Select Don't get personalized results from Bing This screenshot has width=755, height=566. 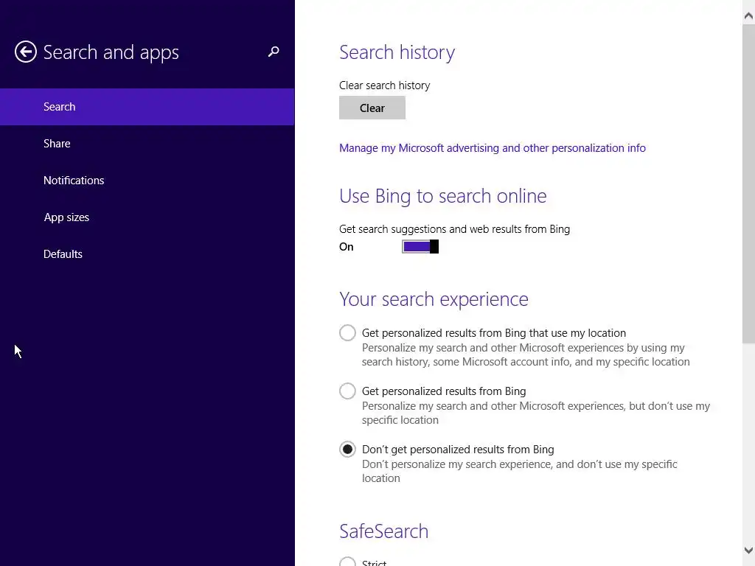[x=347, y=449]
